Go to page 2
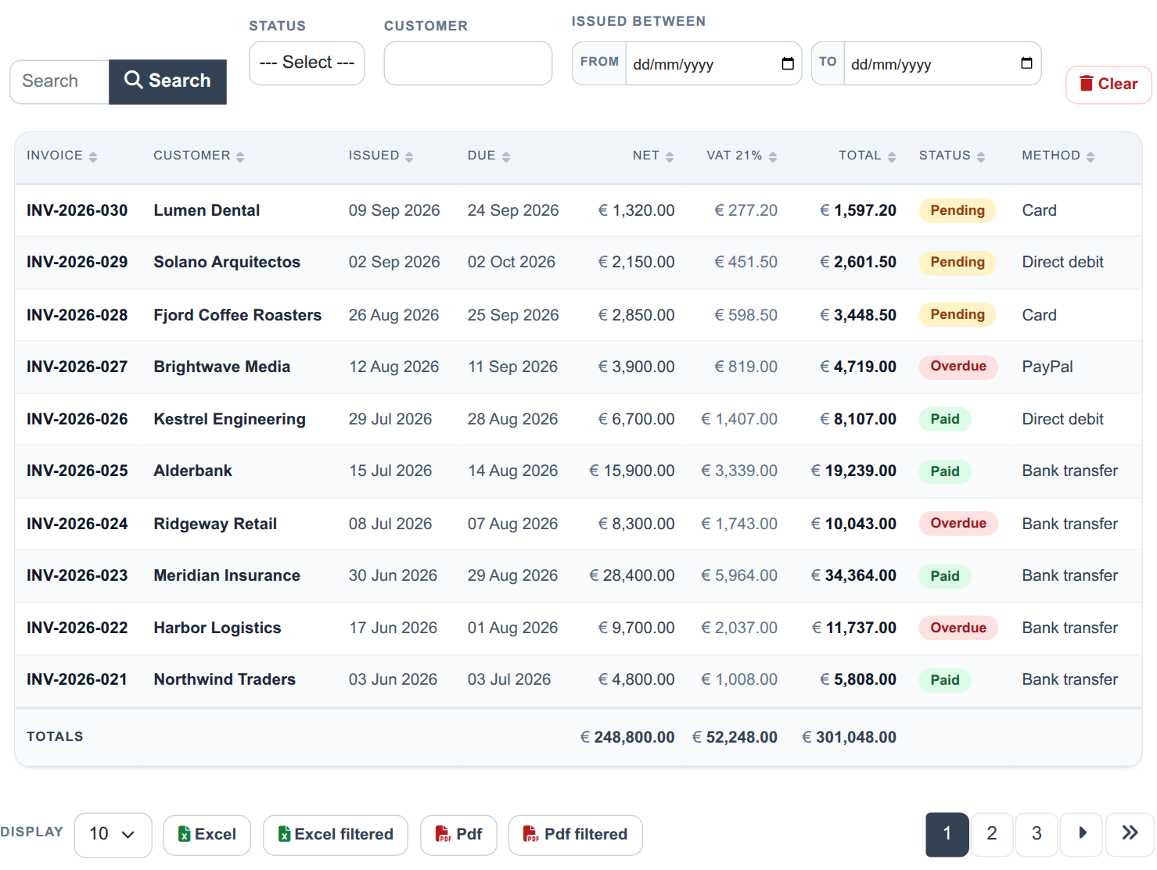Screen dimensions: 1157x870 pyautogui.click(x=992, y=834)
